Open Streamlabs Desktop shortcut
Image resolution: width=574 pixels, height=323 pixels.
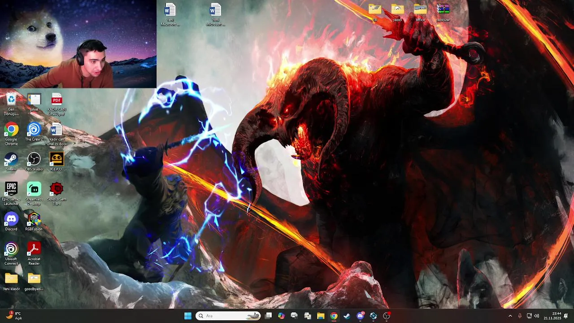(34, 194)
